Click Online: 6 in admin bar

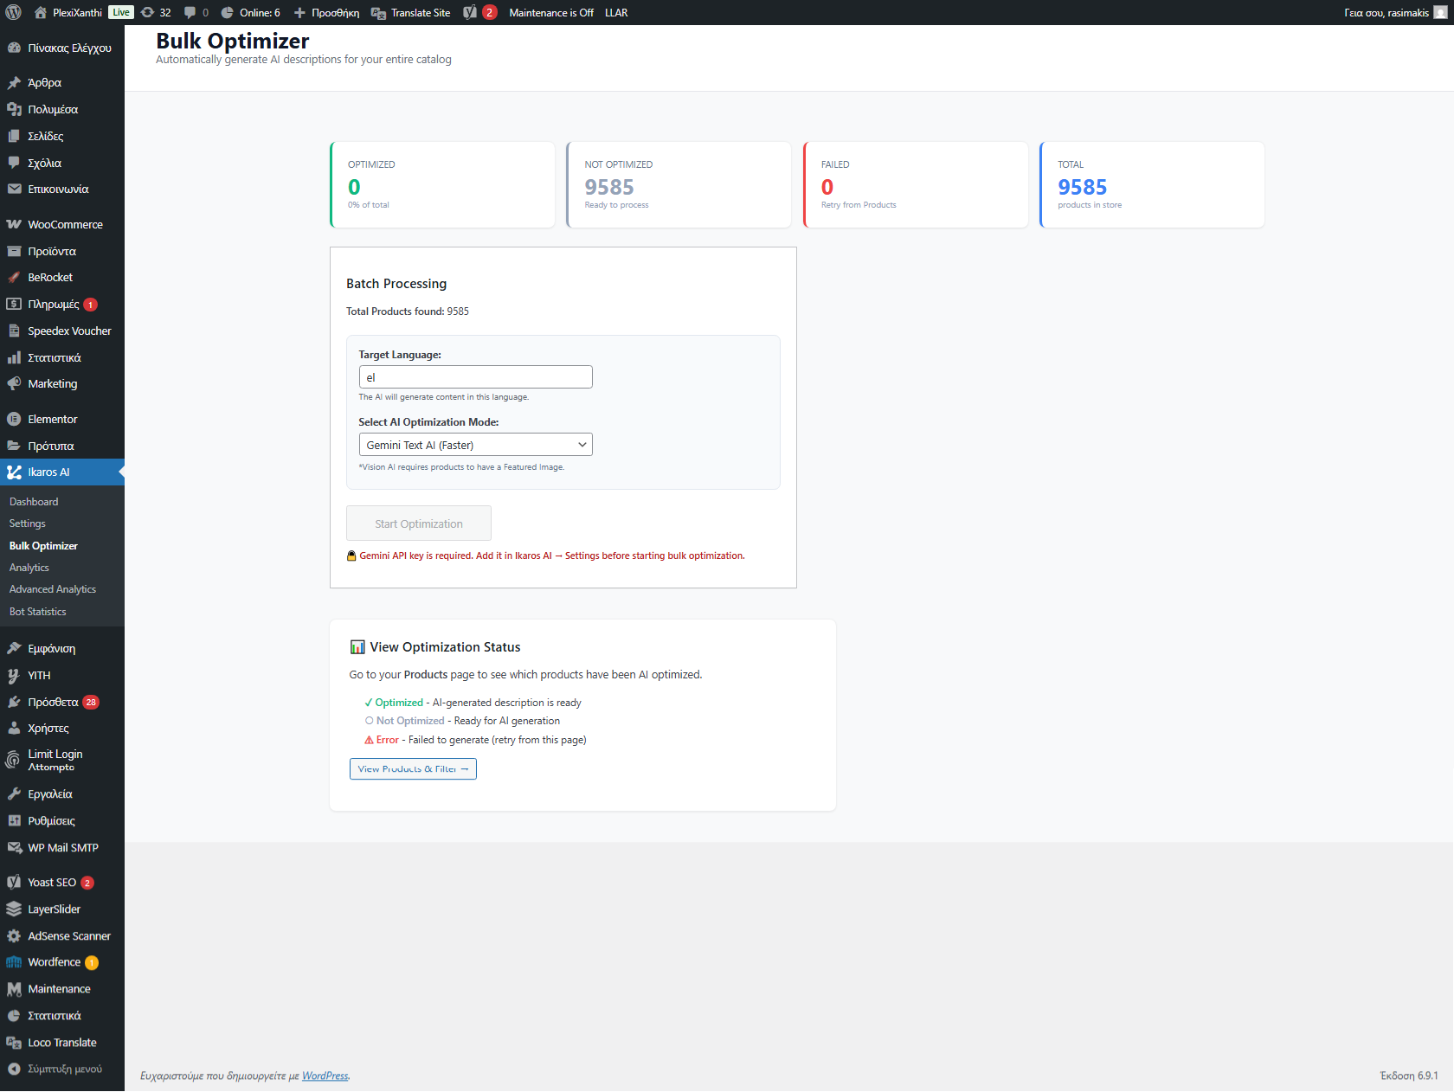(x=250, y=12)
